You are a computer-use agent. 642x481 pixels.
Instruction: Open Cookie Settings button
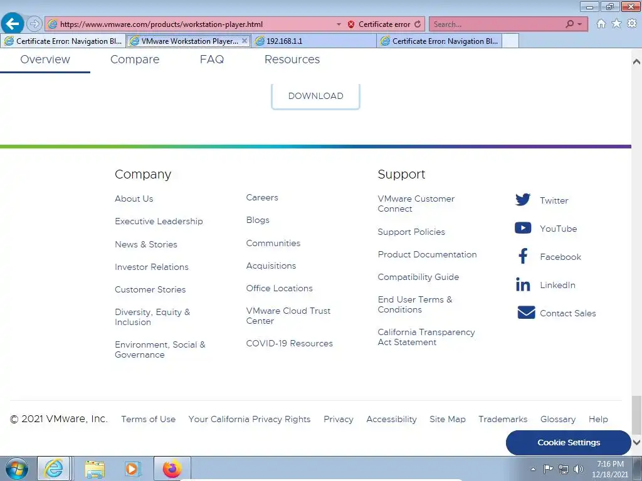[x=568, y=443]
